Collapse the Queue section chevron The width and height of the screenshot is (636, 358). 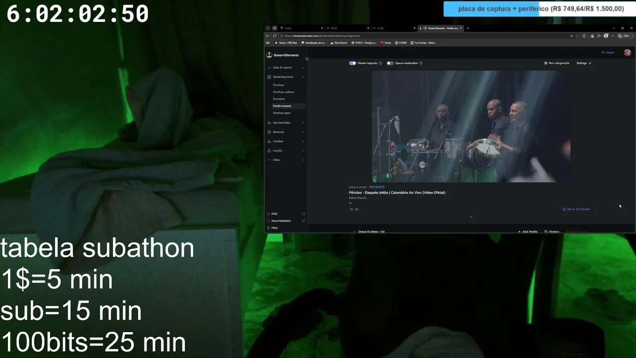click(354, 232)
